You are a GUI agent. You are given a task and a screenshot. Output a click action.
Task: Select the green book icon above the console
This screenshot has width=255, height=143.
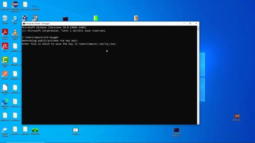click(96, 18)
